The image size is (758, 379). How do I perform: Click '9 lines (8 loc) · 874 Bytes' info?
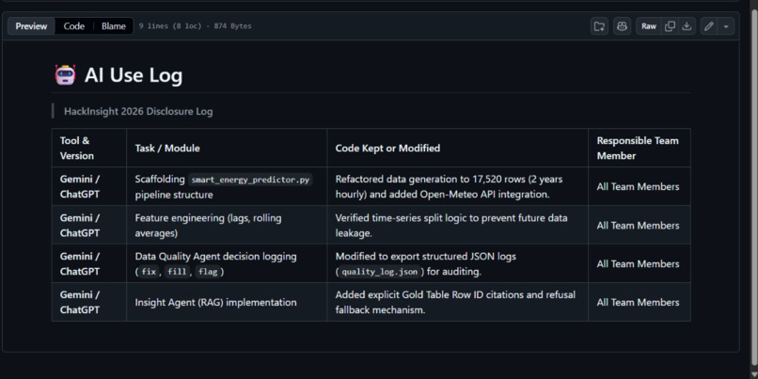point(195,26)
